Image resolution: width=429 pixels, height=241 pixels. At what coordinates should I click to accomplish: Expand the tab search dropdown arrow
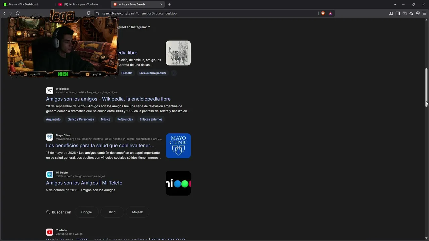pyautogui.click(x=395, y=4)
